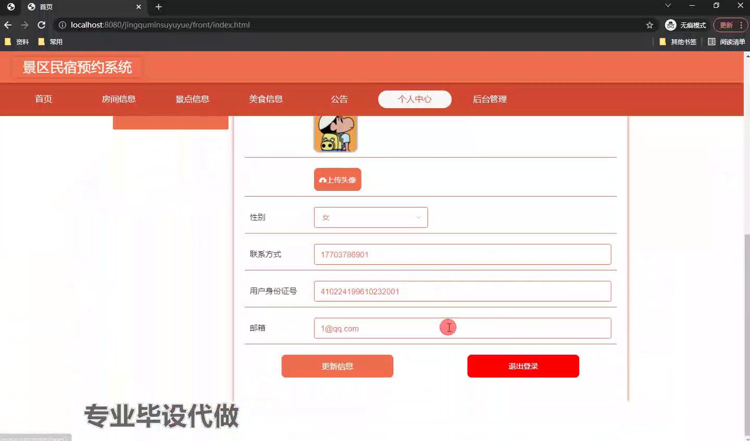Click the 邮箱 email input field
The width and height of the screenshot is (750, 441).
pyautogui.click(x=462, y=328)
